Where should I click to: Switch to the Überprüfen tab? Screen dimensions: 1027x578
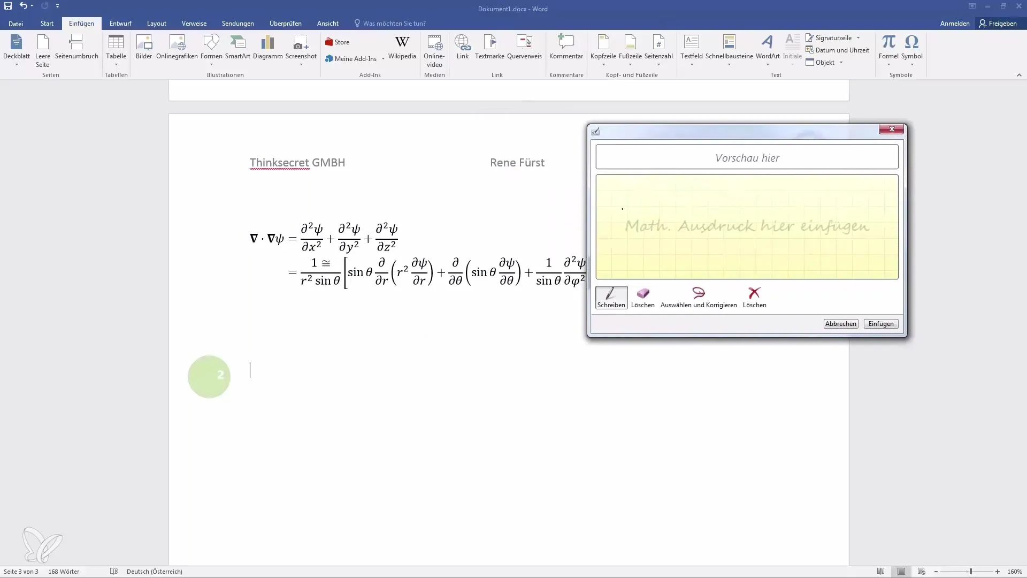(x=286, y=24)
